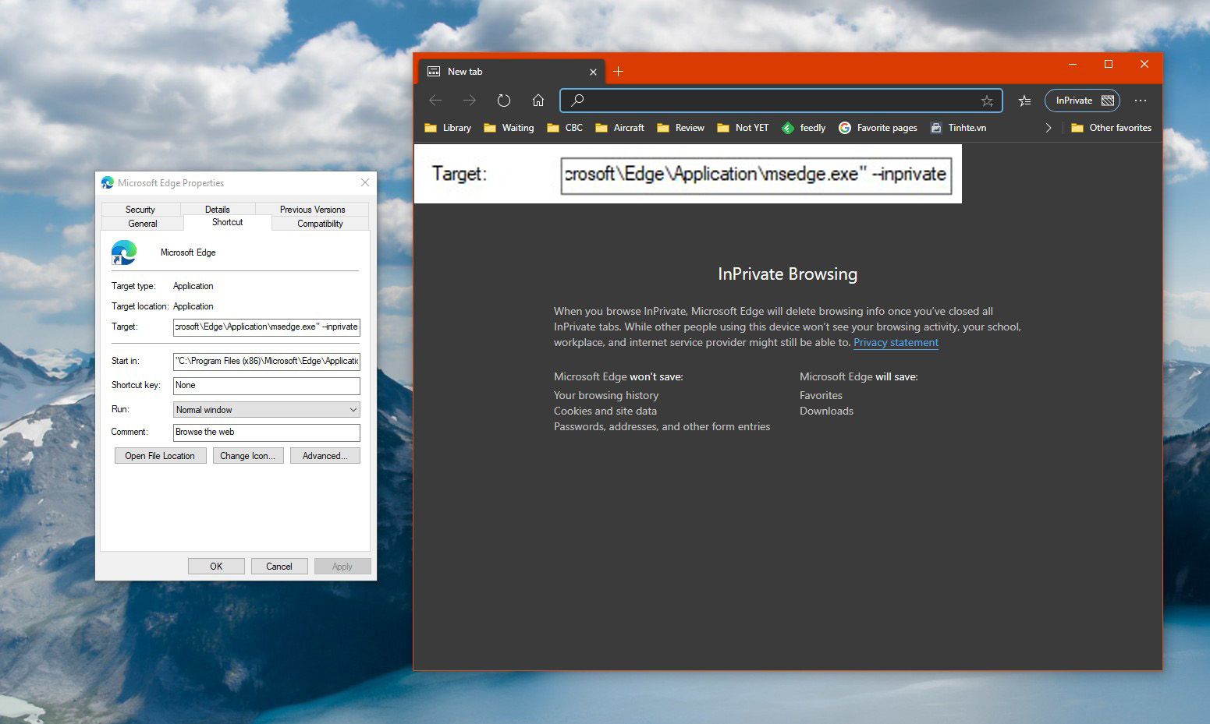Switch to the Compatibility tab
This screenshot has height=724, width=1210.
pos(320,223)
